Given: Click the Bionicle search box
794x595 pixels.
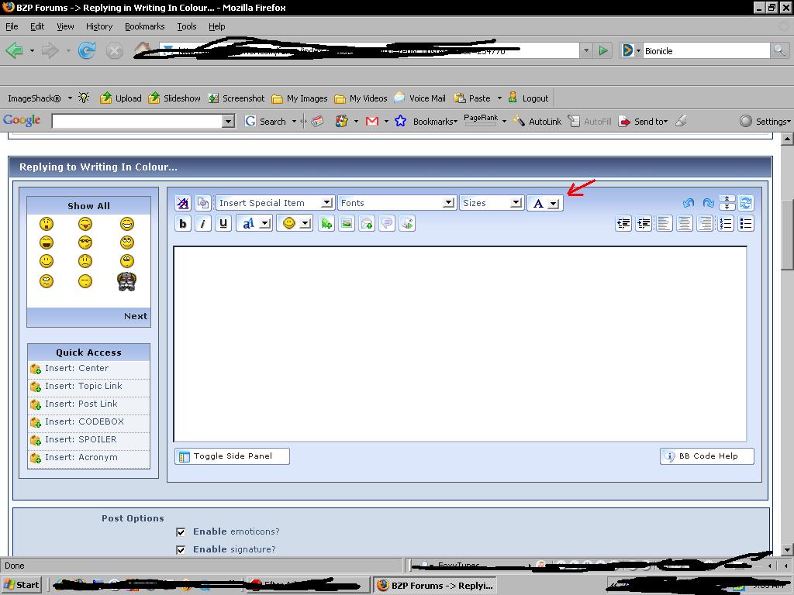Looking at the screenshot, I should click(706, 50).
